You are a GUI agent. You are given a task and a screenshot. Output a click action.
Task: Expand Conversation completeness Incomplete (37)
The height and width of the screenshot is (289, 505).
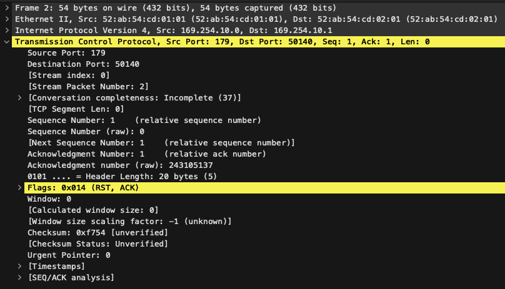(19, 97)
